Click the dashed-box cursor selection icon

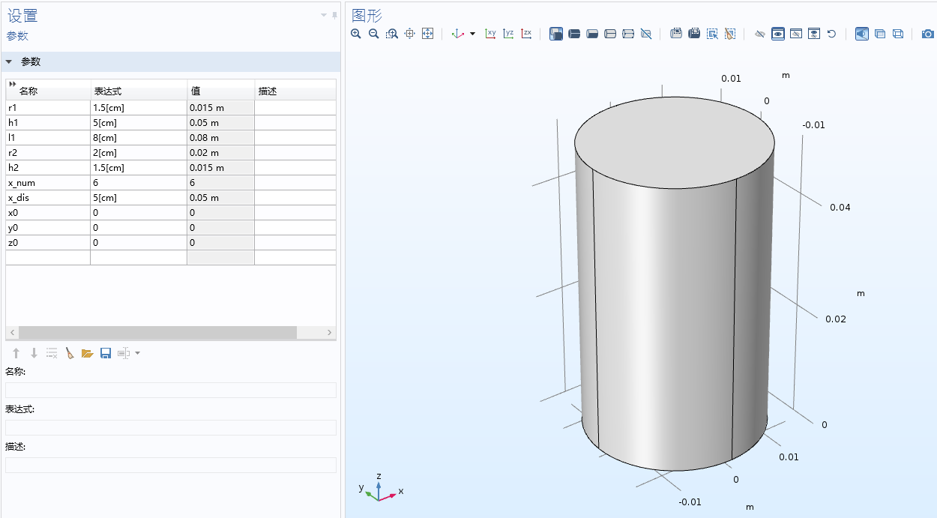(x=712, y=34)
